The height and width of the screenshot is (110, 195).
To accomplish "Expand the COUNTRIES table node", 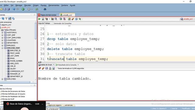I will [2, 40].
